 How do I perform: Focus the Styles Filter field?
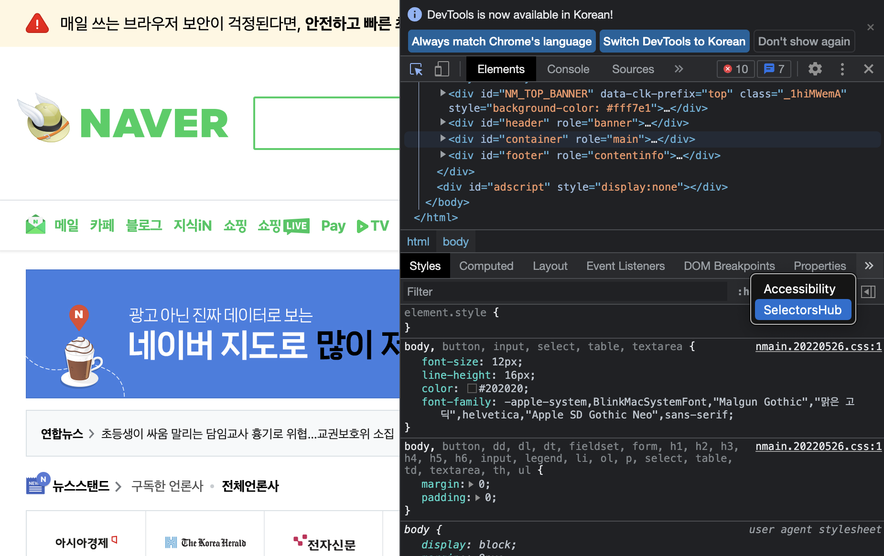coord(565,292)
